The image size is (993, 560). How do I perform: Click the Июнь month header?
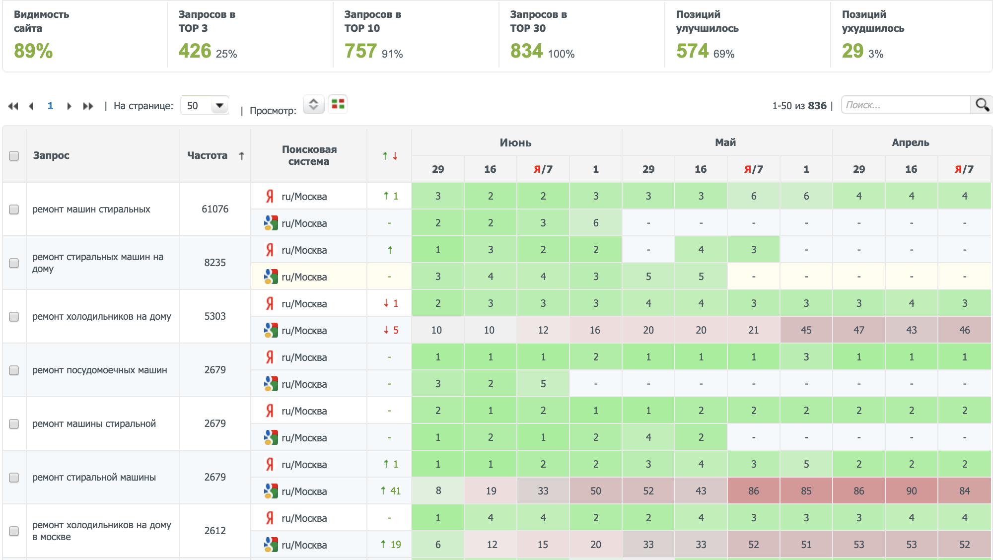[515, 142]
